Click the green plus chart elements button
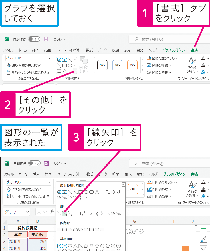224x251 pixels. pos(203,228)
